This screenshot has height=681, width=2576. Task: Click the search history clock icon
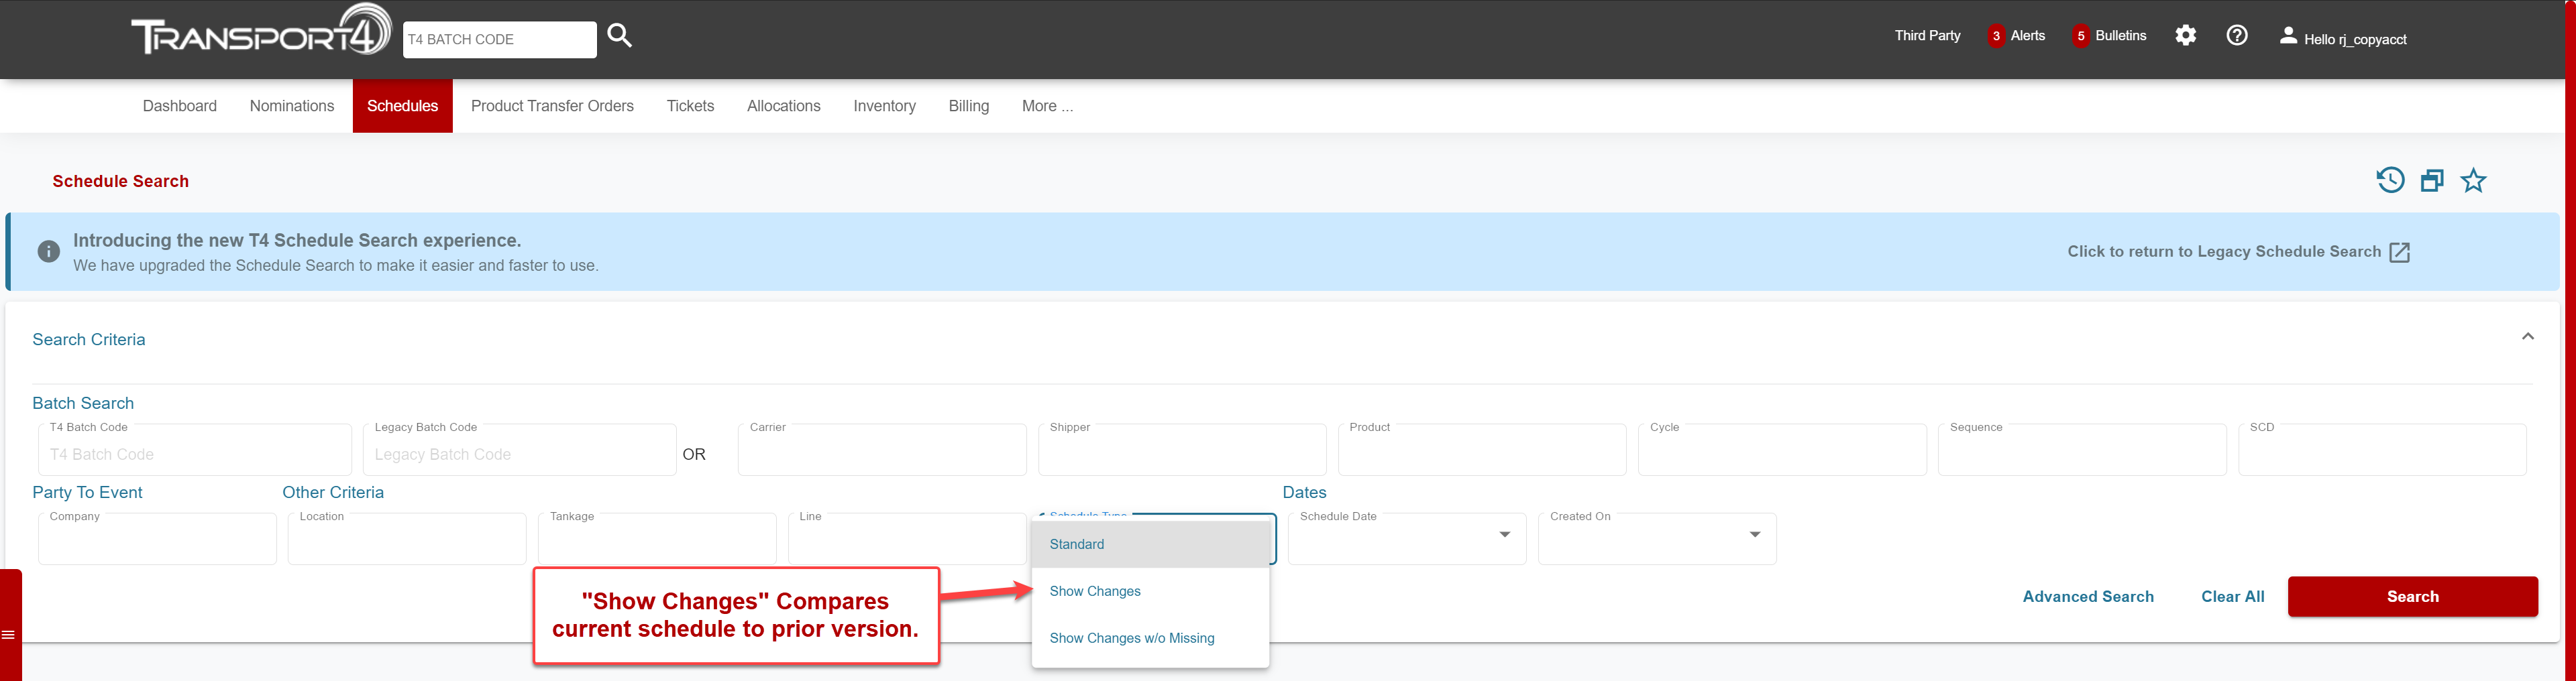(2390, 181)
